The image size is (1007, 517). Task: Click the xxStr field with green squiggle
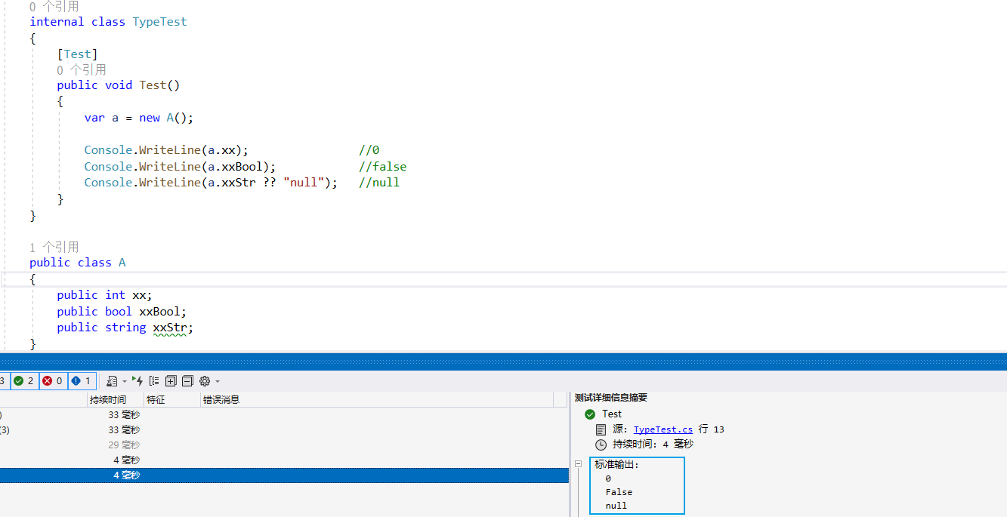pos(170,328)
